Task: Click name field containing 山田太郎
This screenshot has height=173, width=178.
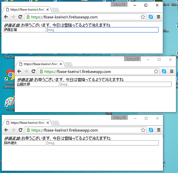Action: (x=38, y=84)
